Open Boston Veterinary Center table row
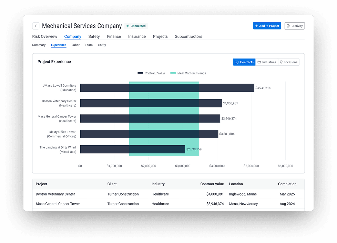This screenshot has width=337, height=243. (55, 194)
